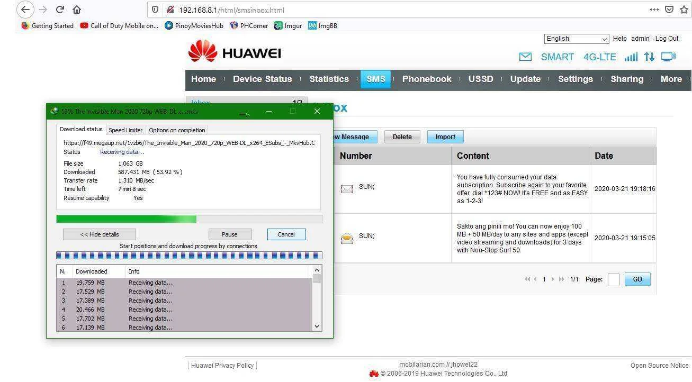
Task: Open the Getting Started bookmark
Action: coord(48,25)
